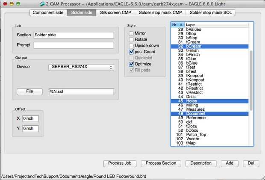Select layer 41 tRestrict
Screen dimensions: 265x180
[210, 84]
